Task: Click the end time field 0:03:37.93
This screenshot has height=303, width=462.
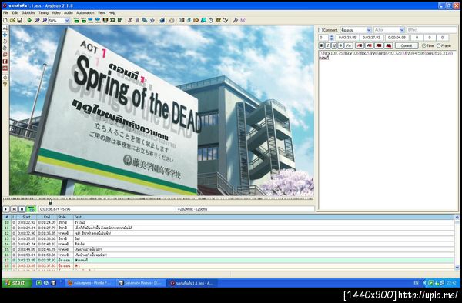Action: (x=372, y=38)
